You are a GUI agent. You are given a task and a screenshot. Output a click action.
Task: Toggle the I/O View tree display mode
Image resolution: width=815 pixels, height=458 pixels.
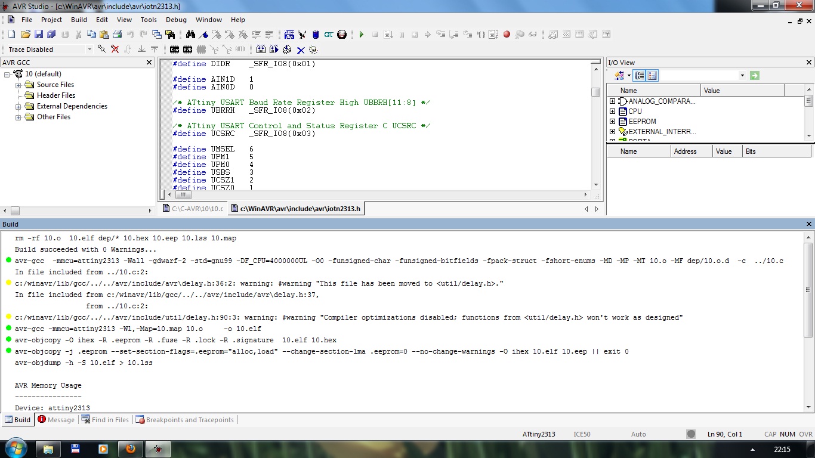[x=640, y=76]
